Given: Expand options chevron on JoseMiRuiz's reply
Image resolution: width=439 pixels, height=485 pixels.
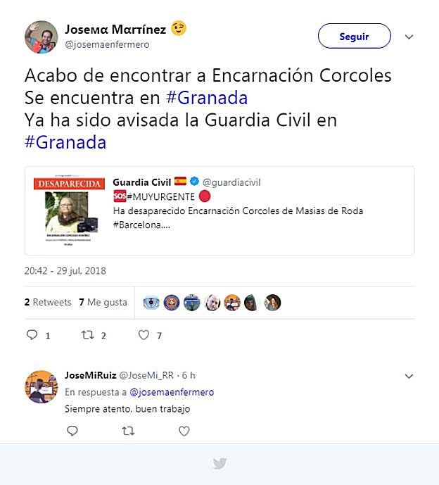Looking at the screenshot, I should click(409, 376).
